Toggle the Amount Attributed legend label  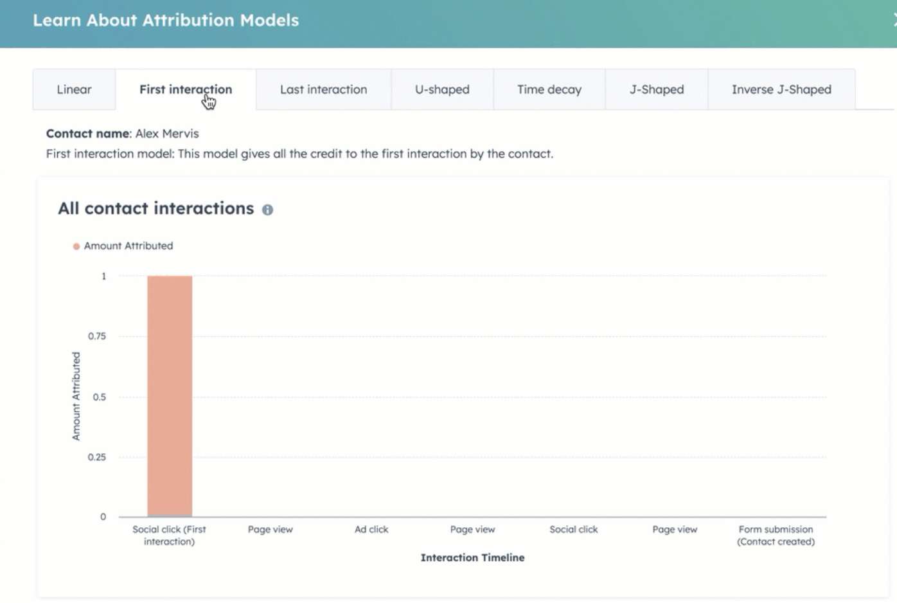[x=129, y=246]
